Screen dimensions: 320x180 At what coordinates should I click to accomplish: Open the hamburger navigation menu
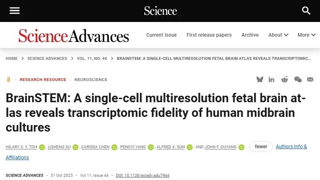tap(15, 11)
